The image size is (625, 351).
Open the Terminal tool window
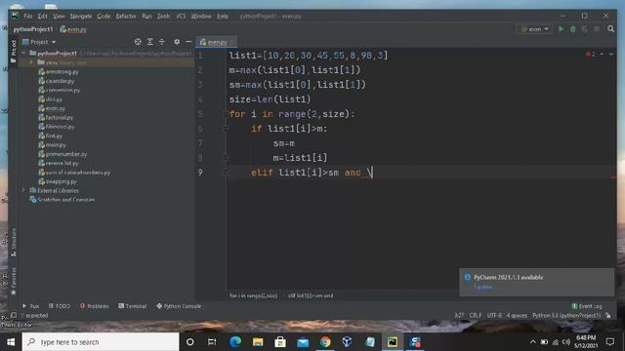pyautogui.click(x=133, y=306)
